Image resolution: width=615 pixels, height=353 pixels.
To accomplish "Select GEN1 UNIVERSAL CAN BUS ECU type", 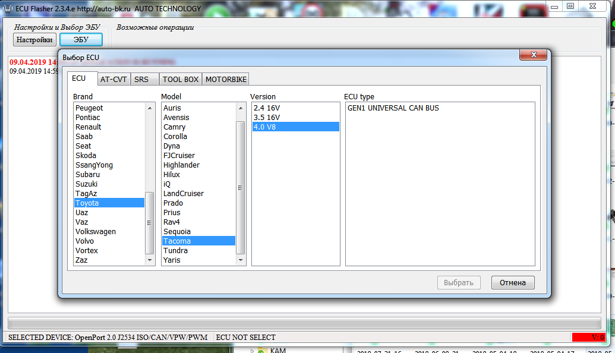I will click(440, 108).
